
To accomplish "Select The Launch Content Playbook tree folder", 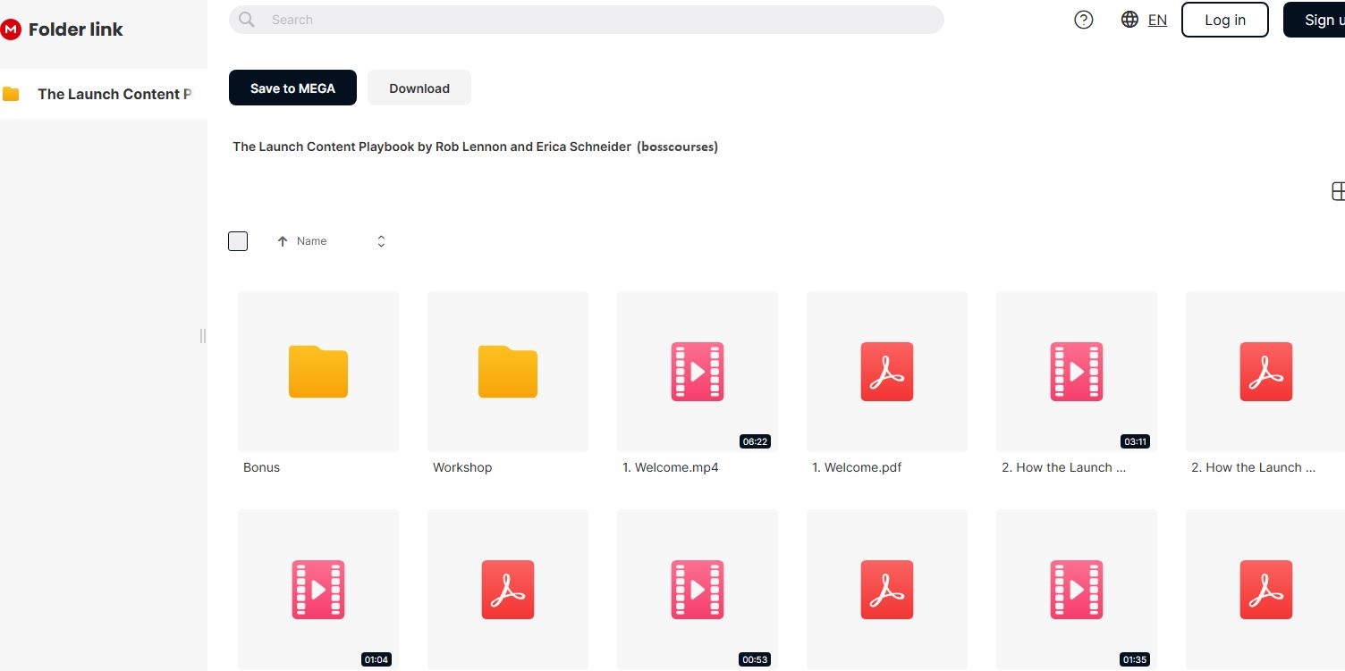I will tap(114, 94).
